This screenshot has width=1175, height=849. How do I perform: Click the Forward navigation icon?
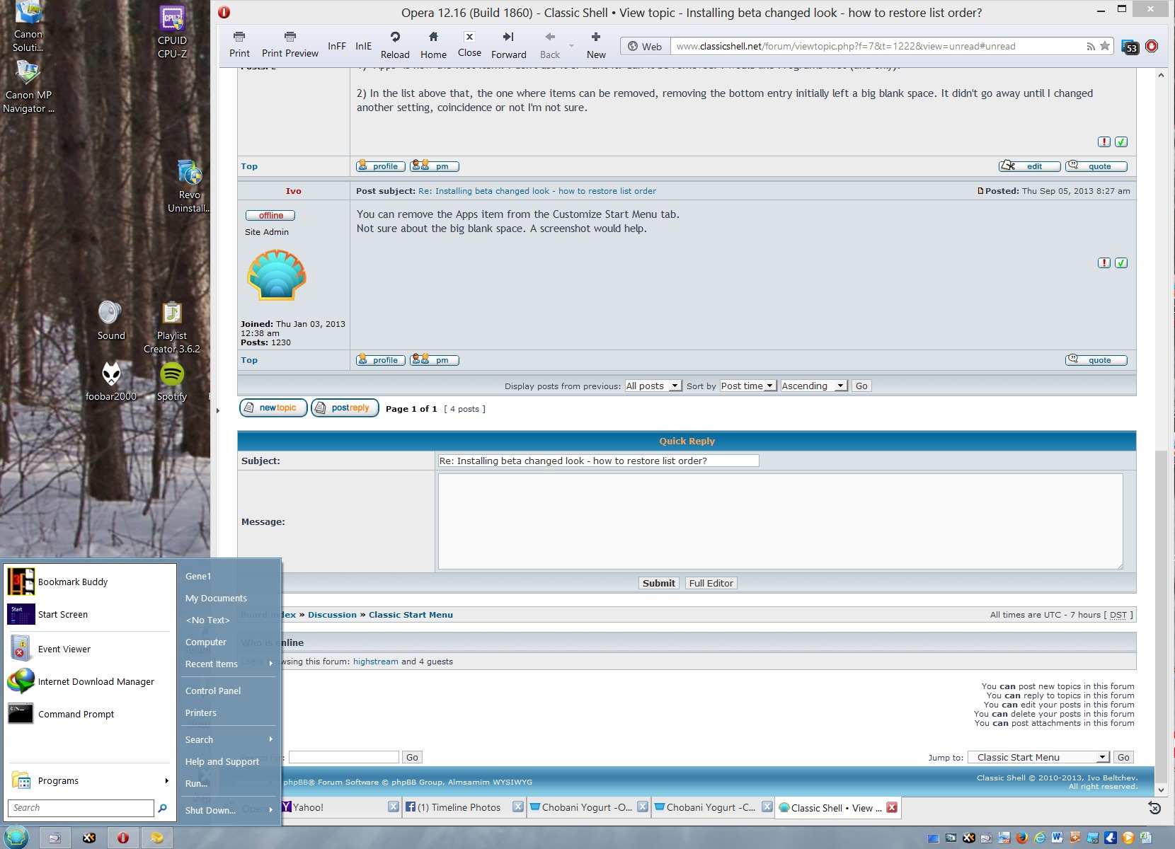pyautogui.click(x=508, y=37)
